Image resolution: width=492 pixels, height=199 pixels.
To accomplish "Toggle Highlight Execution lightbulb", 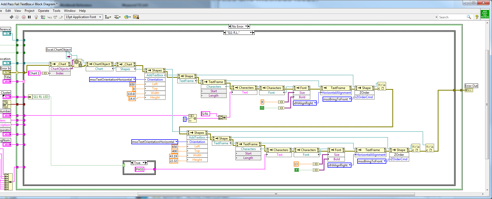I will click(x=36, y=17).
